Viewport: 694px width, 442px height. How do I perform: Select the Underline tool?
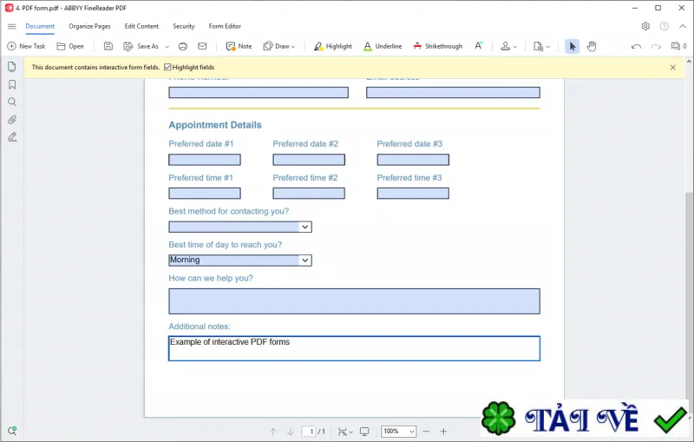click(383, 46)
